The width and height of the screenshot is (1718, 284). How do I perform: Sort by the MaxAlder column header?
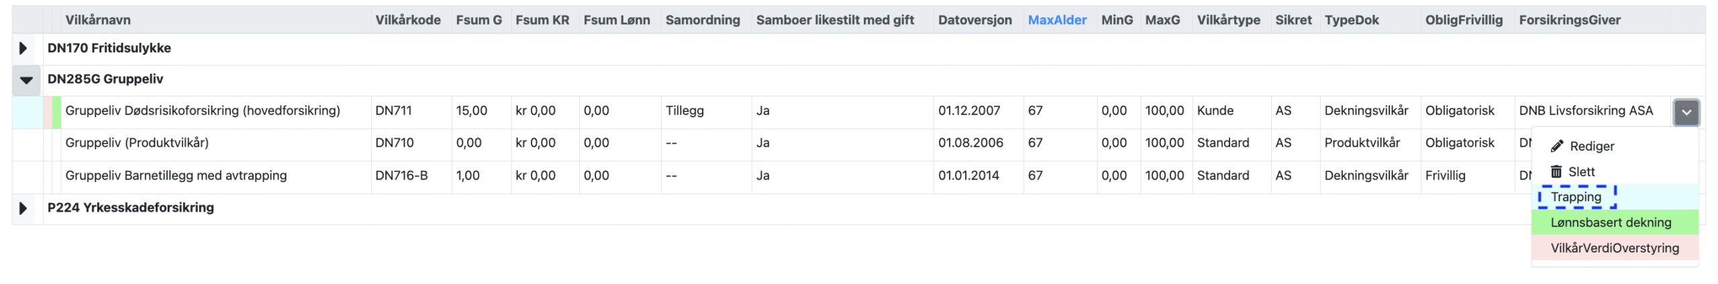point(1057,20)
